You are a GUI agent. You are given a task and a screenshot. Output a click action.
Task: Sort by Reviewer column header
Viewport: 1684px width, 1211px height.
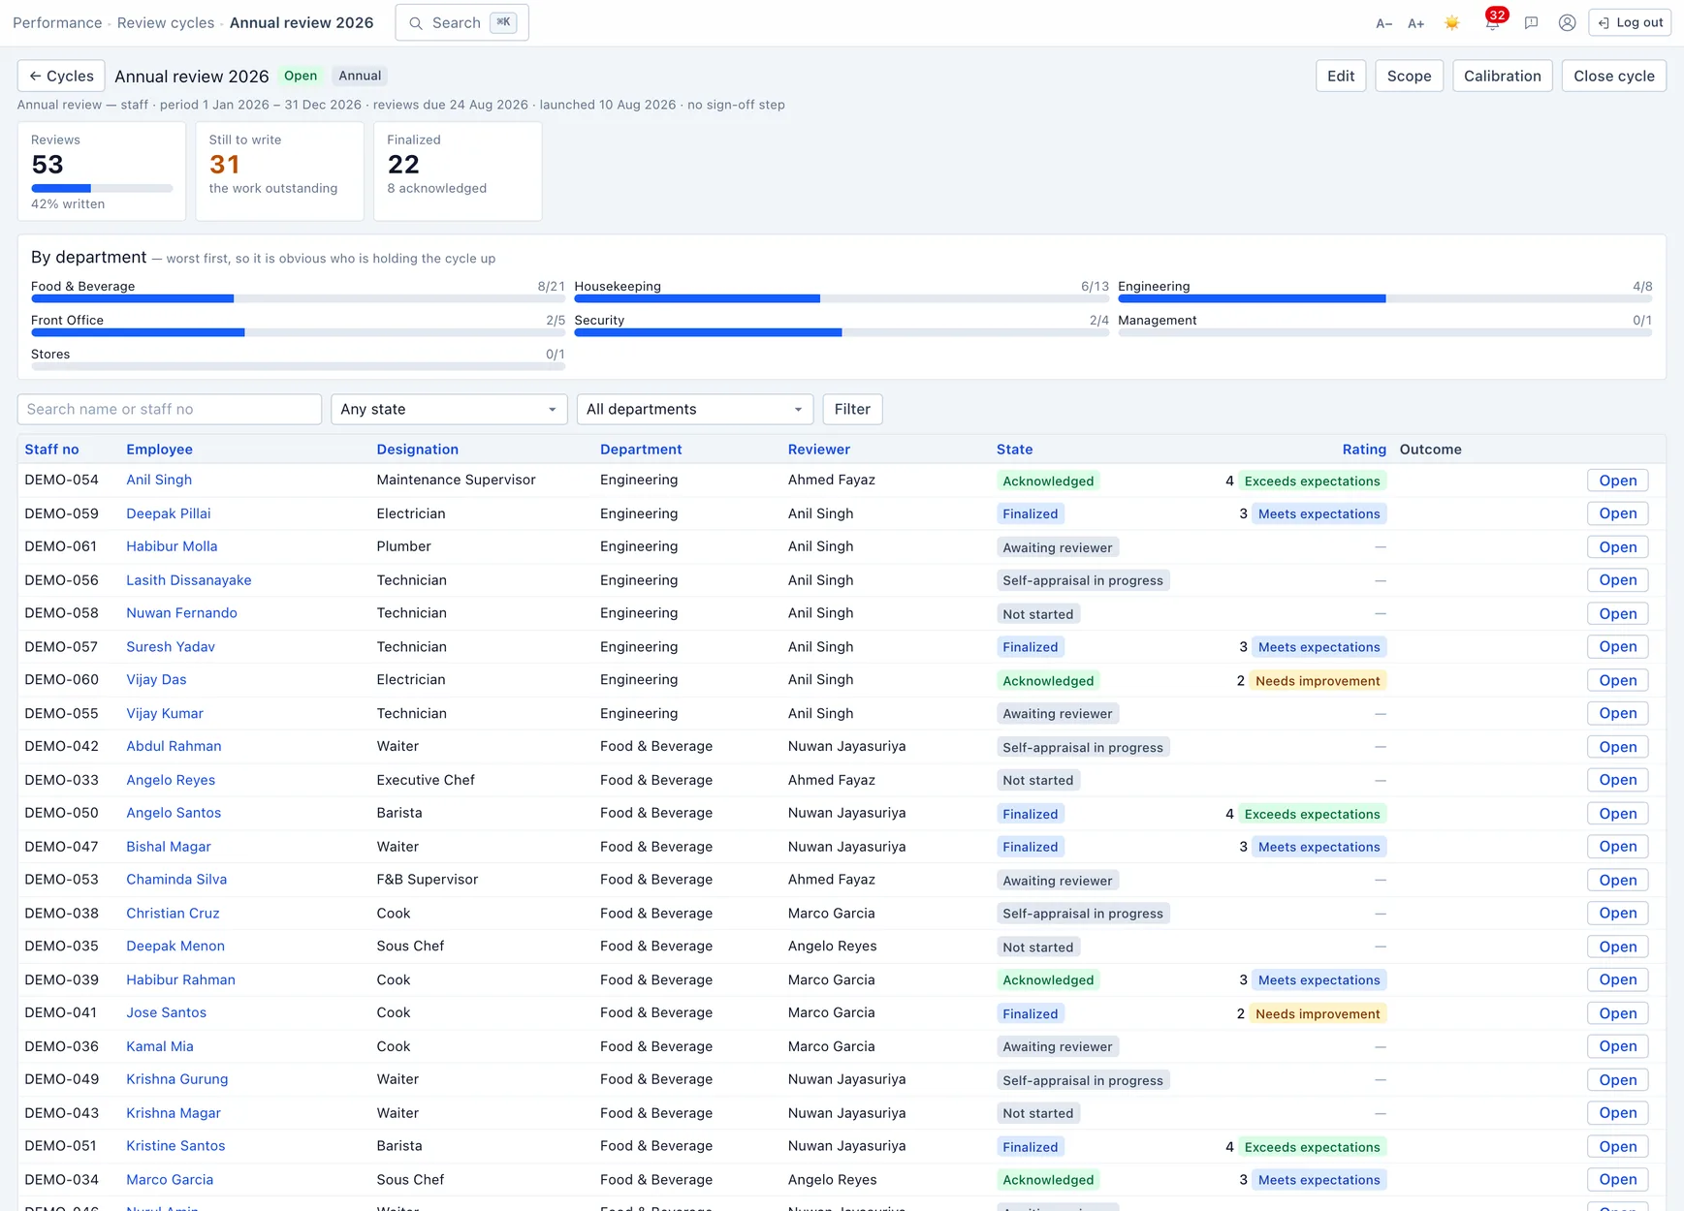tap(819, 450)
